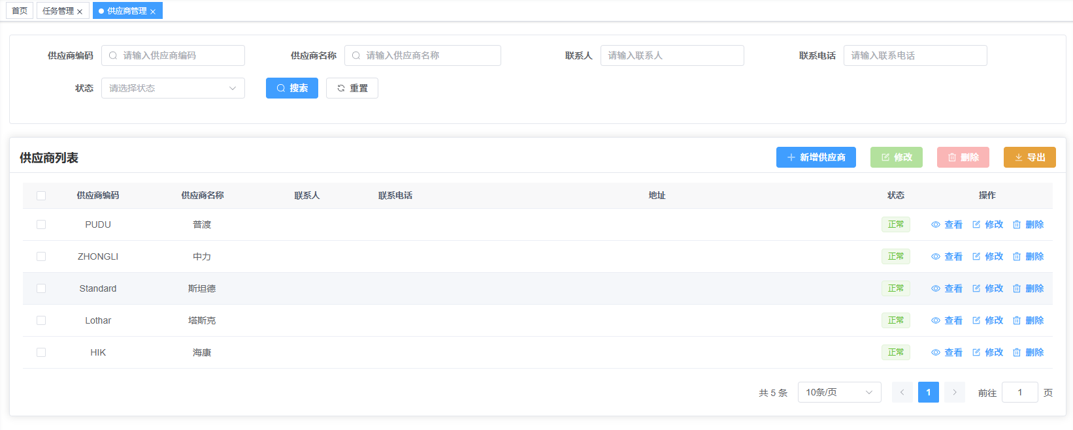
Task: Click the trash icon in HIK row
Action: pos(1017,352)
